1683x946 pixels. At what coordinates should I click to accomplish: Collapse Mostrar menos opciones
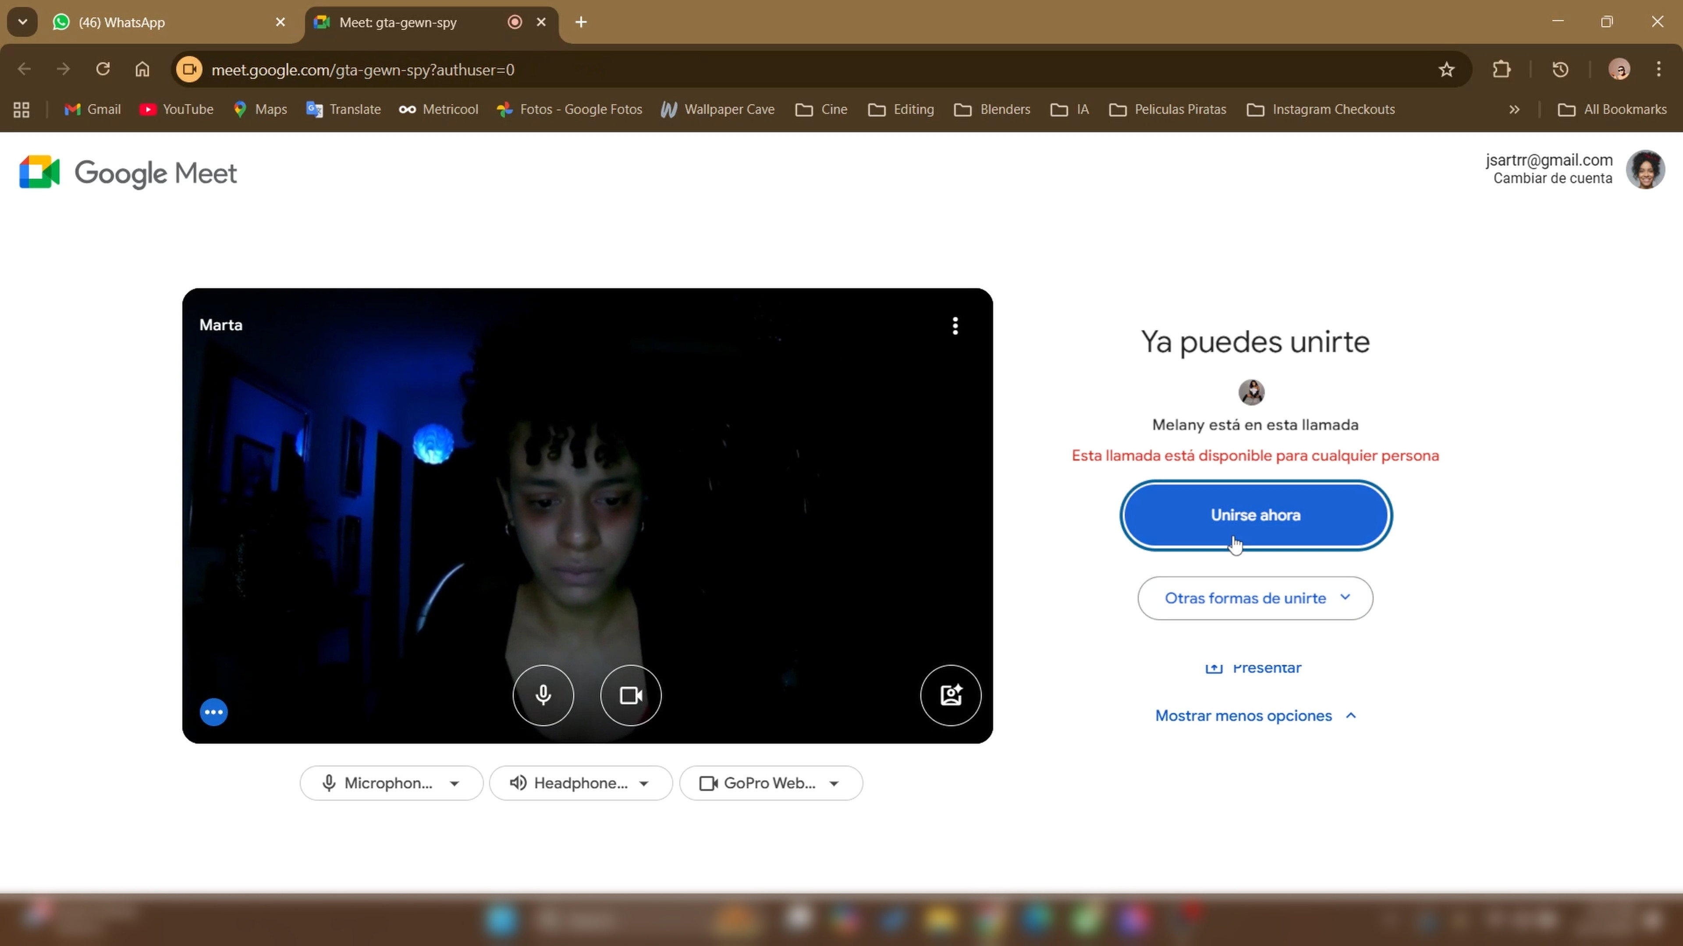pos(1254,716)
